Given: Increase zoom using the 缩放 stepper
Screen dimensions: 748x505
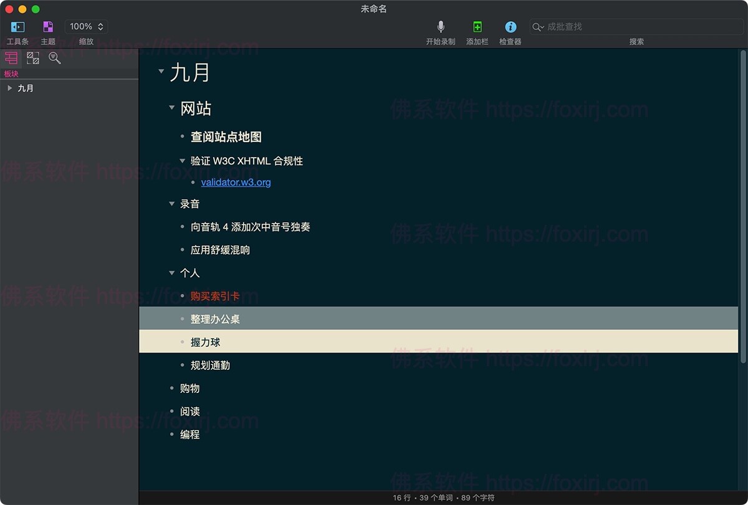Looking at the screenshot, I should [102, 23].
